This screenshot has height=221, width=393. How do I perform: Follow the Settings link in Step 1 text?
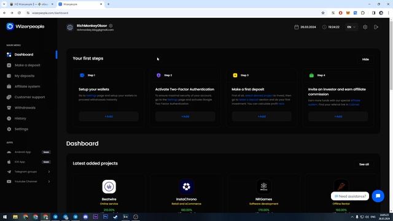tap(91, 96)
